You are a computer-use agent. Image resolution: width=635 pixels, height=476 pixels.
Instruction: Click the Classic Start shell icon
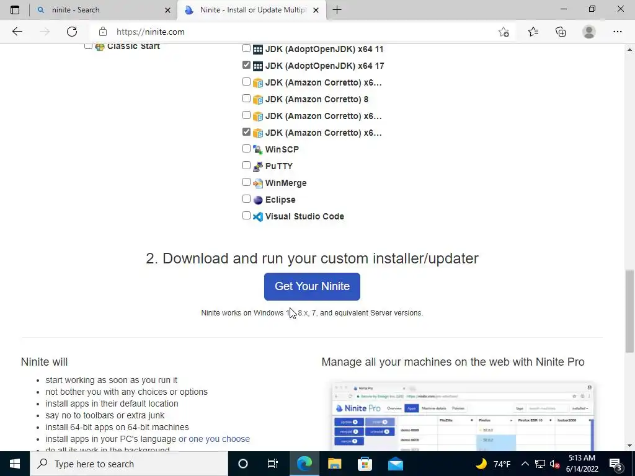point(100,46)
